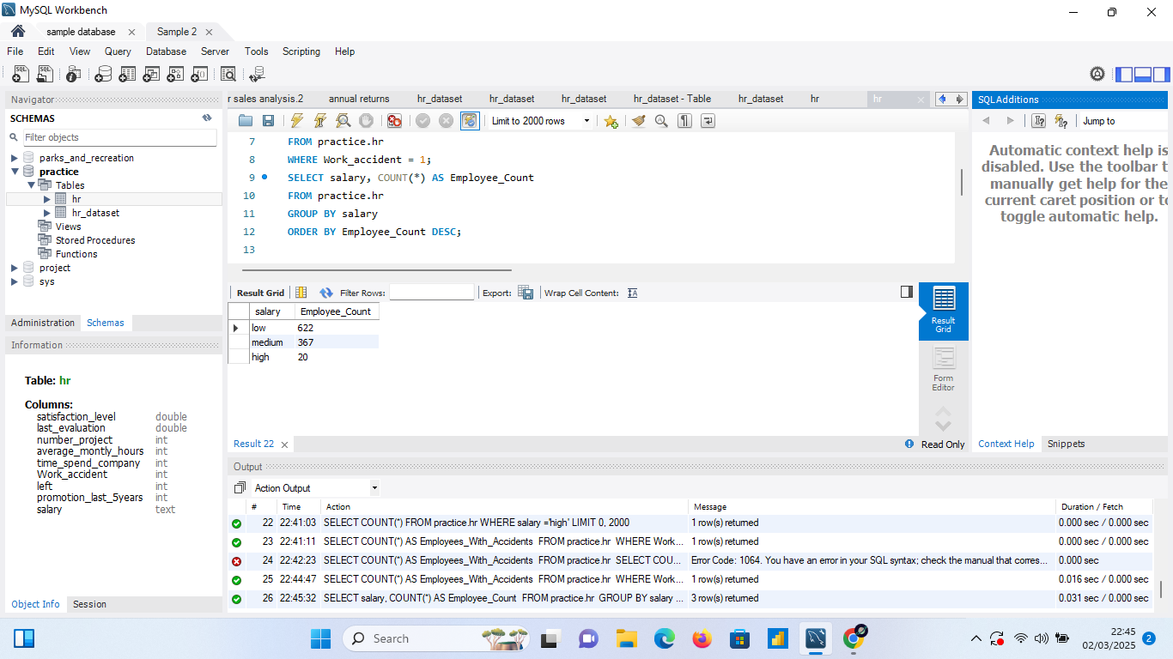
Task: Click the Filter Rows input field
Action: (432, 293)
